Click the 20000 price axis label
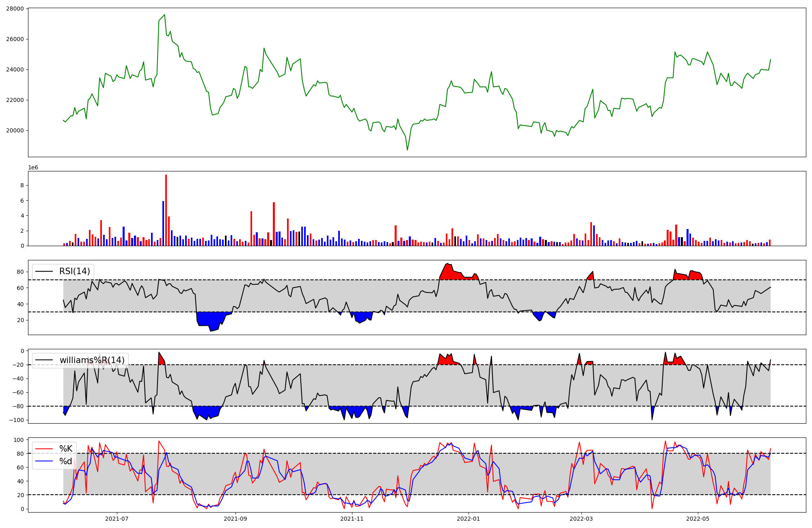Screen dimensions: 812x528 point(15,130)
